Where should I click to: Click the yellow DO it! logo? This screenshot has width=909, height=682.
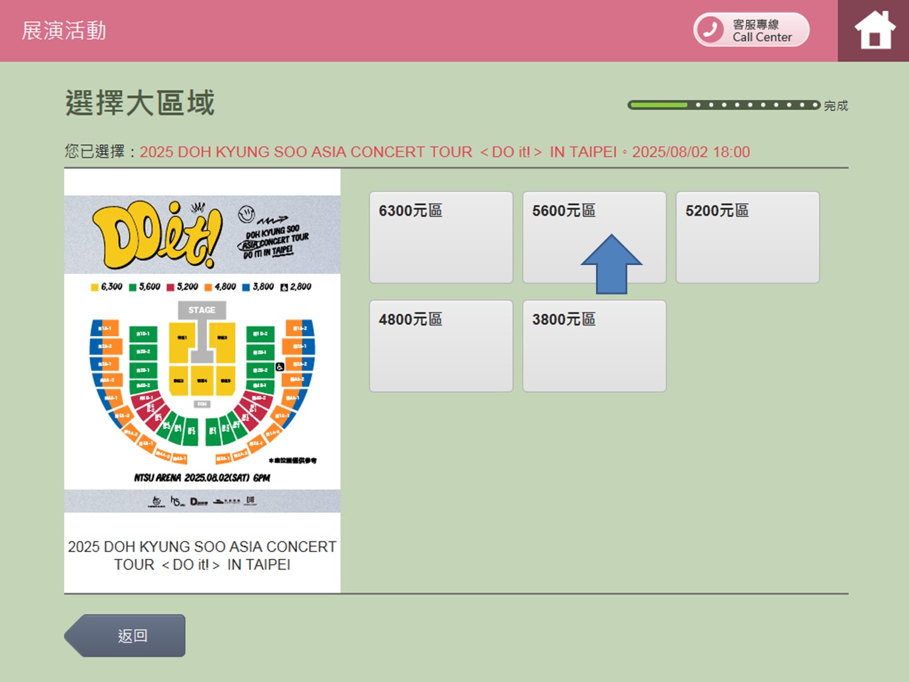[x=157, y=234]
